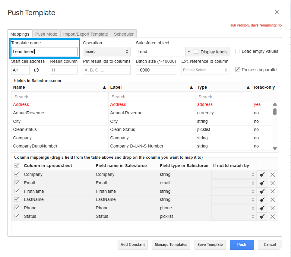Image resolution: width=291 pixels, height=257 pixels.
Task: Click the Batch size input field
Action: click(156, 70)
